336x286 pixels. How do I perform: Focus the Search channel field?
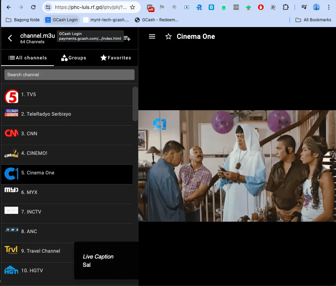tap(69, 75)
